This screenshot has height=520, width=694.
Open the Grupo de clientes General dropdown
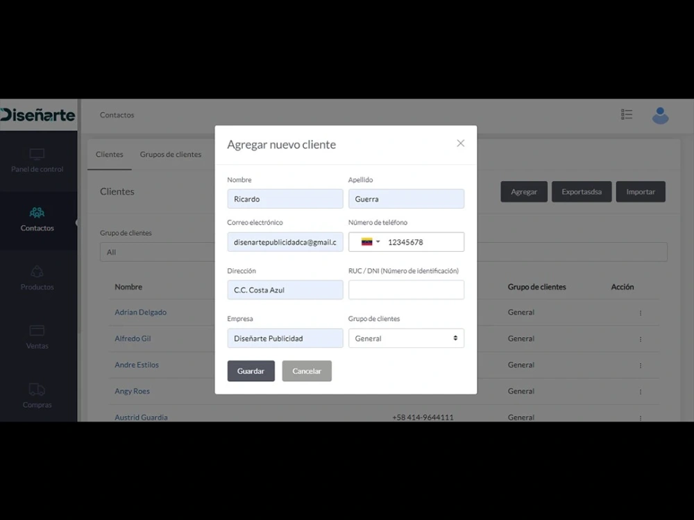pyautogui.click(x=406, y=338)
